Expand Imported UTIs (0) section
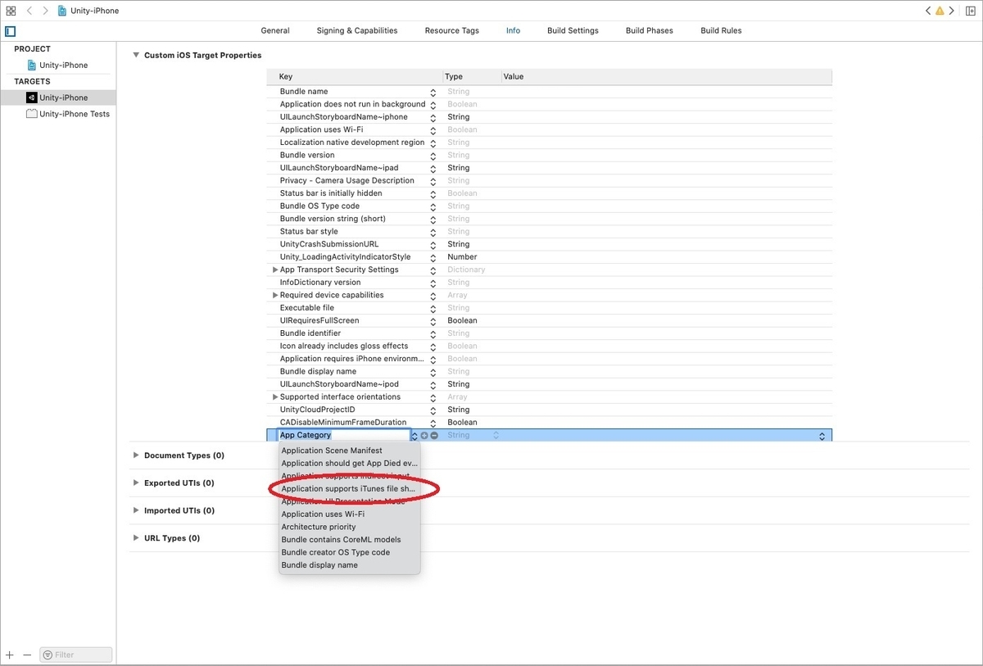 coord(136,510)
